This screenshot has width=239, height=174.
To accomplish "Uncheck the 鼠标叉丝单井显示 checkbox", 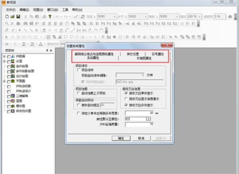I will click(126, 93).
